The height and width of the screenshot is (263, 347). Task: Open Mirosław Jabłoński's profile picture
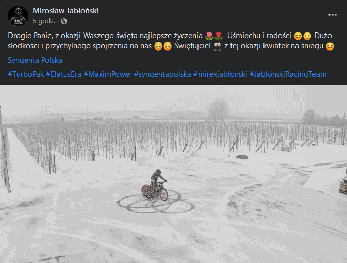[x=18, y=15]
